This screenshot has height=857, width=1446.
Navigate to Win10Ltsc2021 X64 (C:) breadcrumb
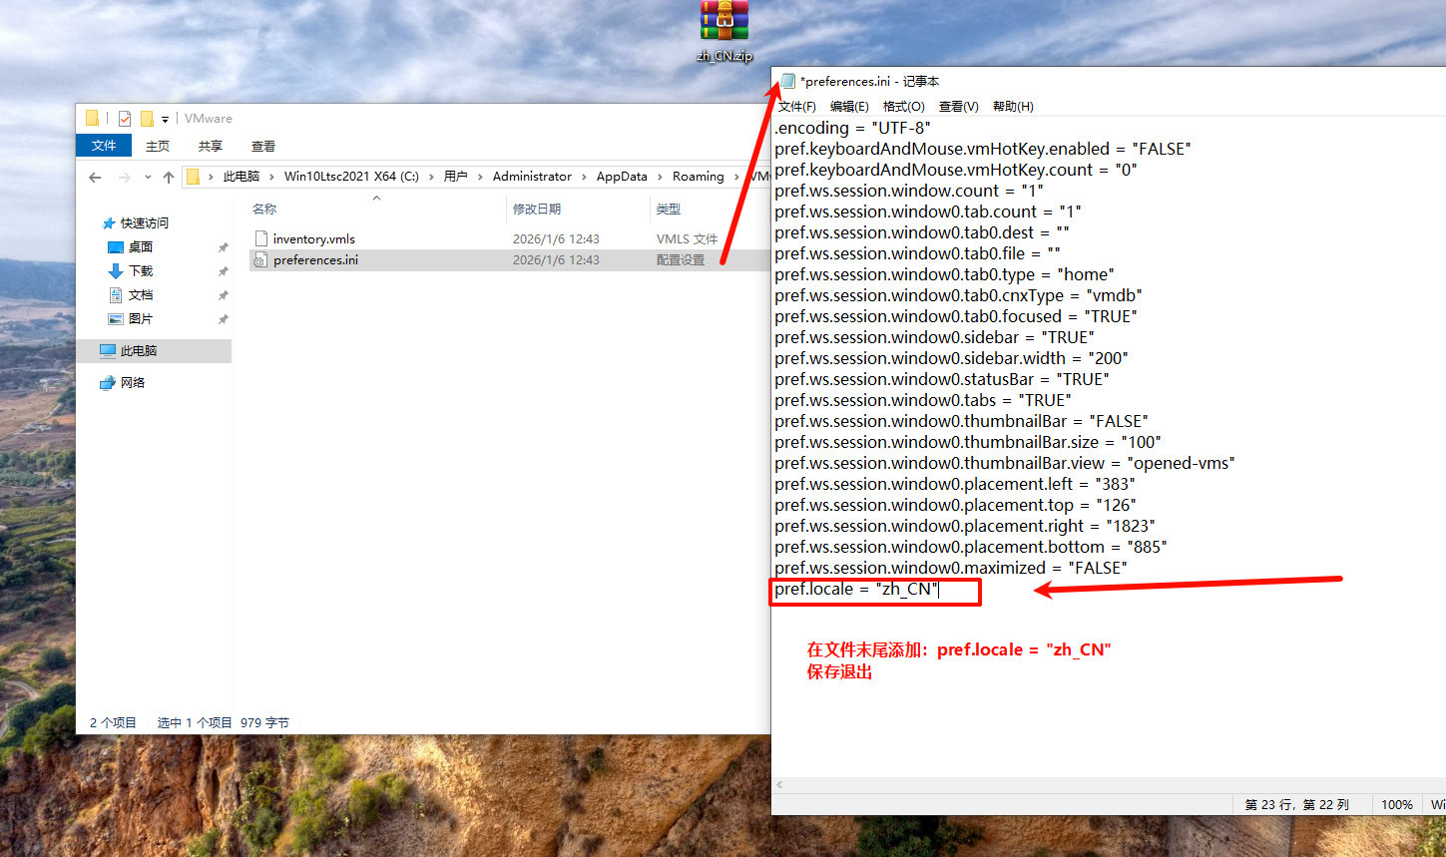[351, 177]
